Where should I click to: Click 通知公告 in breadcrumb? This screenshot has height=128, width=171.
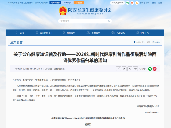tap(156, 42)
